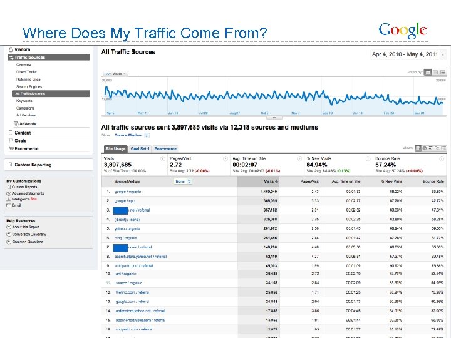This screenshot has height=338, width=451.
Task: Click the Custom Reports document icon
Action: (9, 187)
